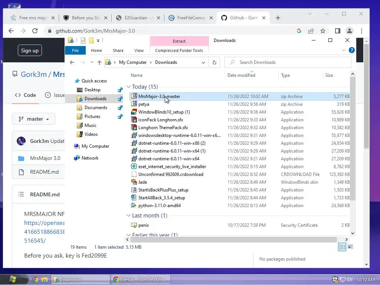
Task: Open the File ribbon menu
Action: tap(75, 50)
